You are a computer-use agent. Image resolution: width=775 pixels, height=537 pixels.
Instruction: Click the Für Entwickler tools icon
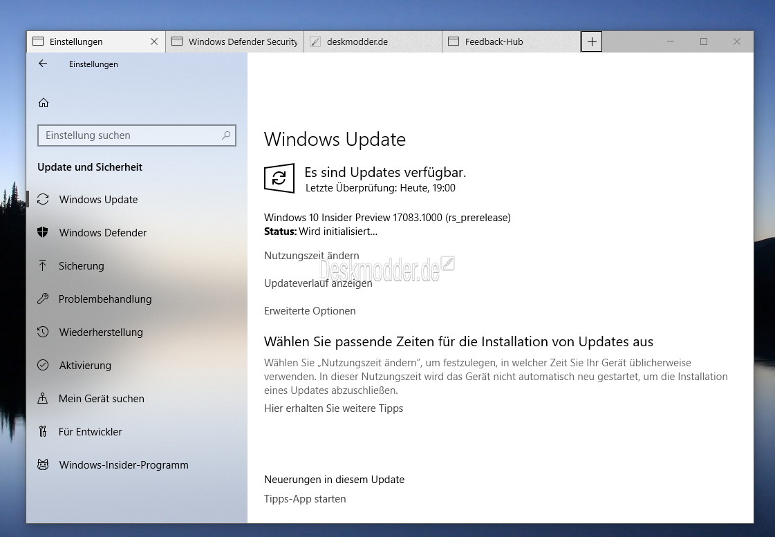click(43, 431)
